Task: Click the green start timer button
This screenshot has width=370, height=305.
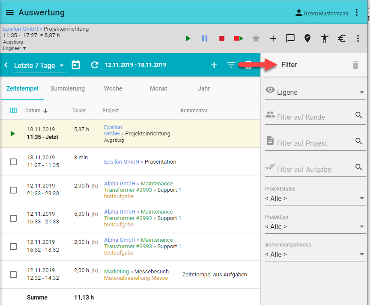Action: (x=188, y=38)
